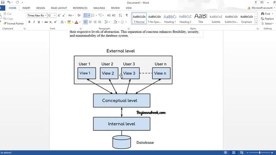Apply the red font color swatch
Image resolution: width=276 pixels, height=155 pixels.
(x=76, y=22)
